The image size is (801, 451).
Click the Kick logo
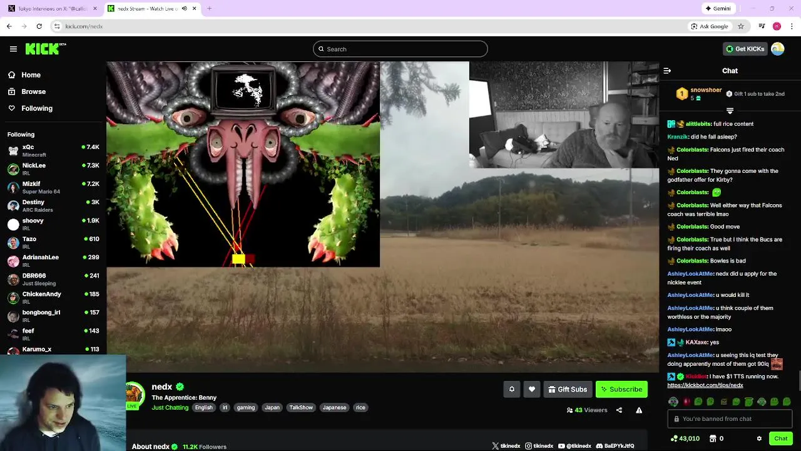(x=45, y=49)
